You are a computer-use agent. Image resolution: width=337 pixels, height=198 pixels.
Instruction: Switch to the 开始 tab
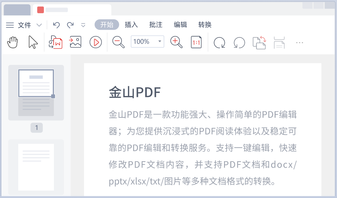(107, 25)
